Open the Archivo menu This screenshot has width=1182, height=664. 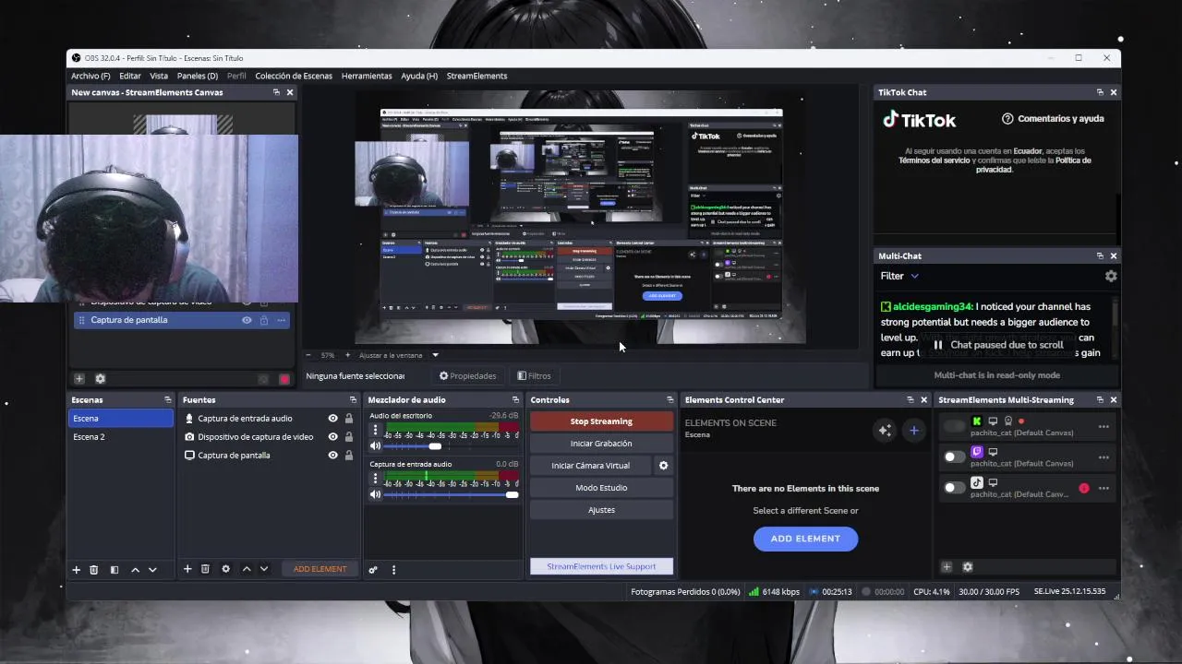click(90, 76)
